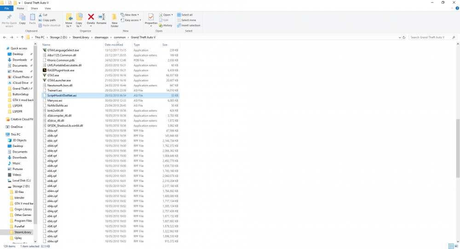This screenshot has height=249, width=460.
Task: Click Invert selection in the ribbon
Action: point(190,25)
